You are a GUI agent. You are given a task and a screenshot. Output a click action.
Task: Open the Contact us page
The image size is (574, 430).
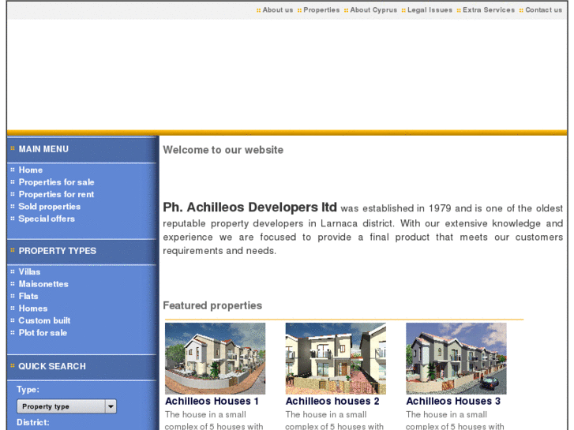544,10
